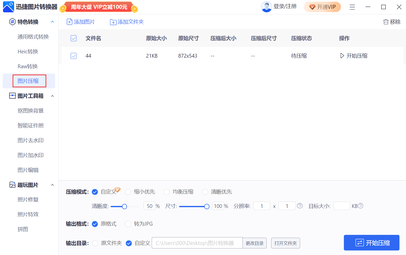Click the 开通VIP button

322,7
